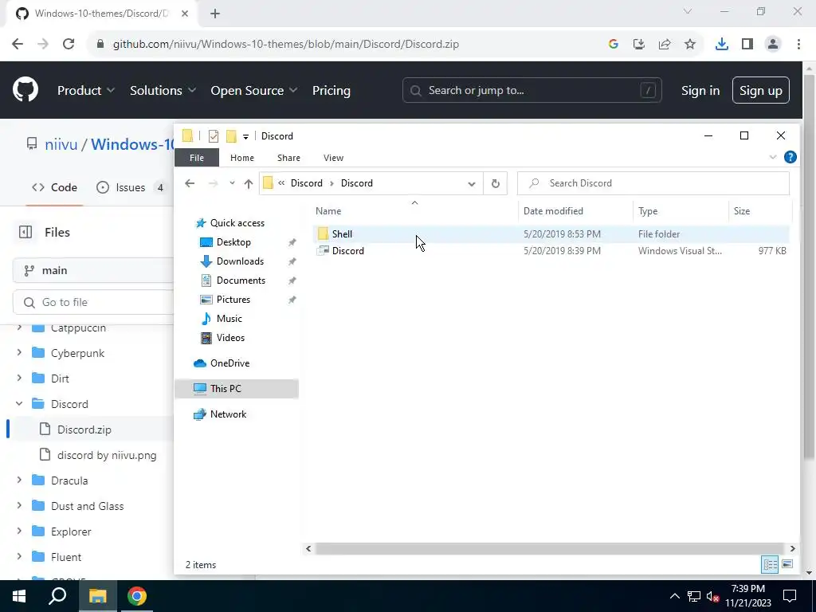Collapse the Discord folder in tree
This screenshot has width=816, height=612.
pyautogui.click(x=19, y=404)
